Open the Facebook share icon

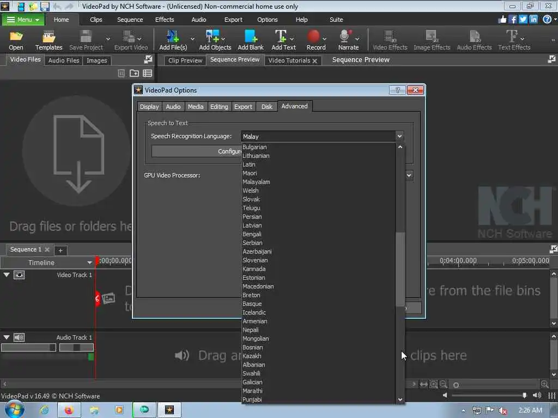pos(512,19)
